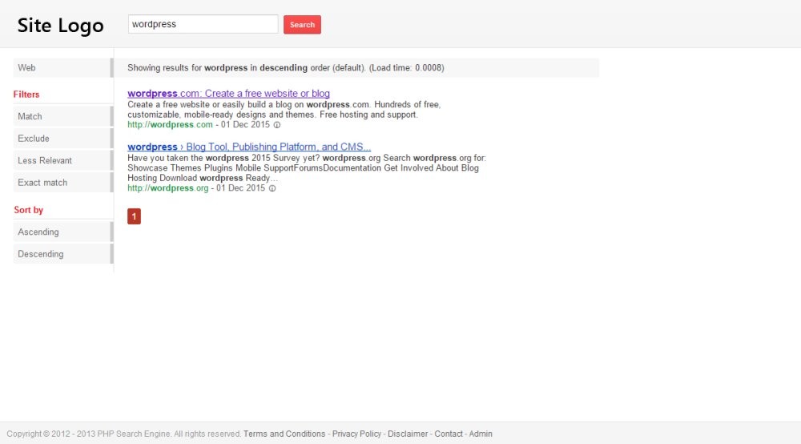
Task: Open the wordpress Blog Tool, Publishing Platform result
Action: [249, 147]
